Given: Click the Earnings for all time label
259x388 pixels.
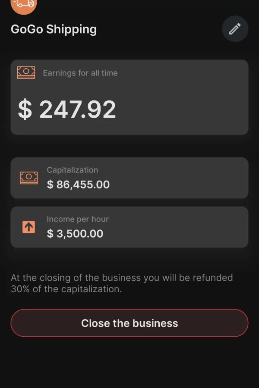Looking at the screenshot, I should [x=80, y=73].
